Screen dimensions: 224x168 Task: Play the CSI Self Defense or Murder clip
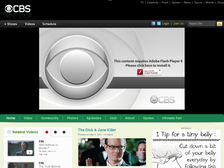[30, 152]
